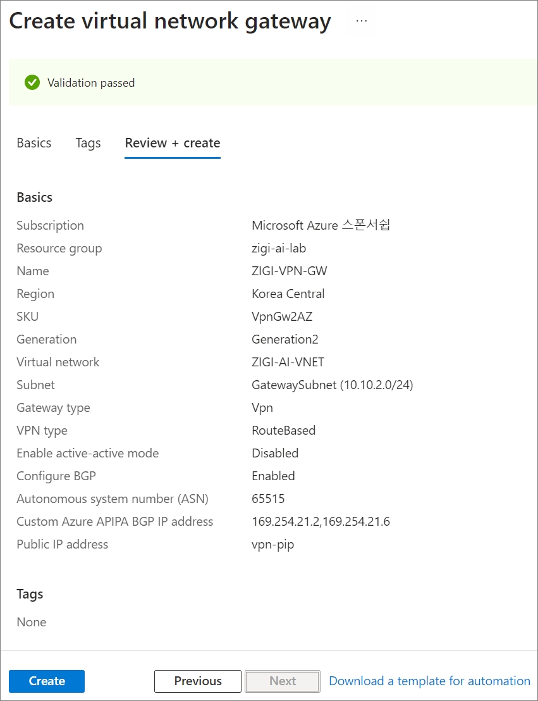This screenshot has height=701, width=538.
Task: Go back with the Previous button
Action: (198, 681)
